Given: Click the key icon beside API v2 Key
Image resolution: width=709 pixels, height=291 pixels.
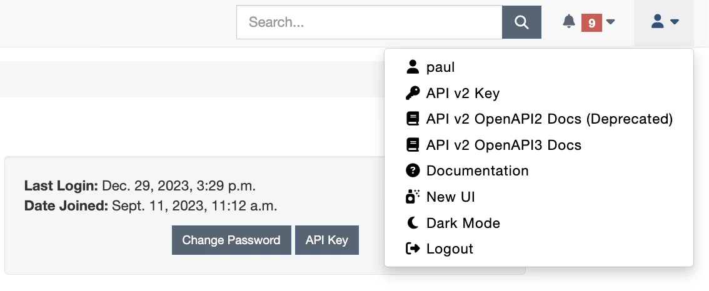Looking at the screenshot, I should [x=413, y=93].
